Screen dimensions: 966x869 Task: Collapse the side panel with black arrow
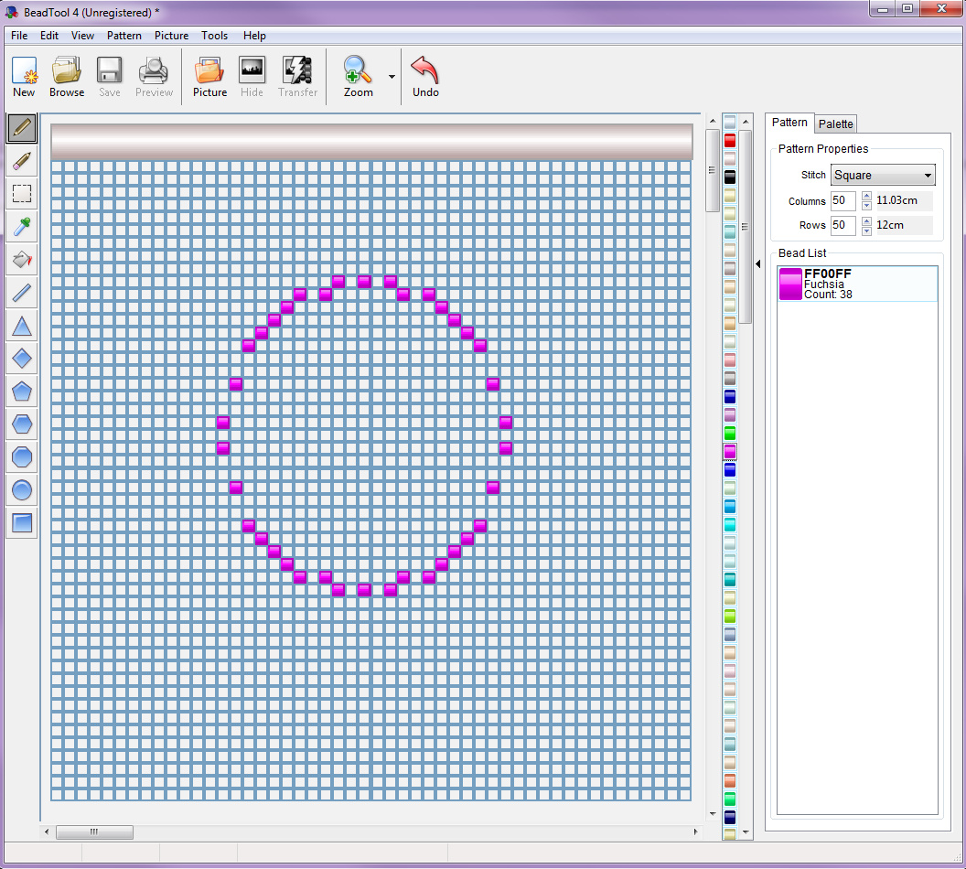[x=757, y=263]
